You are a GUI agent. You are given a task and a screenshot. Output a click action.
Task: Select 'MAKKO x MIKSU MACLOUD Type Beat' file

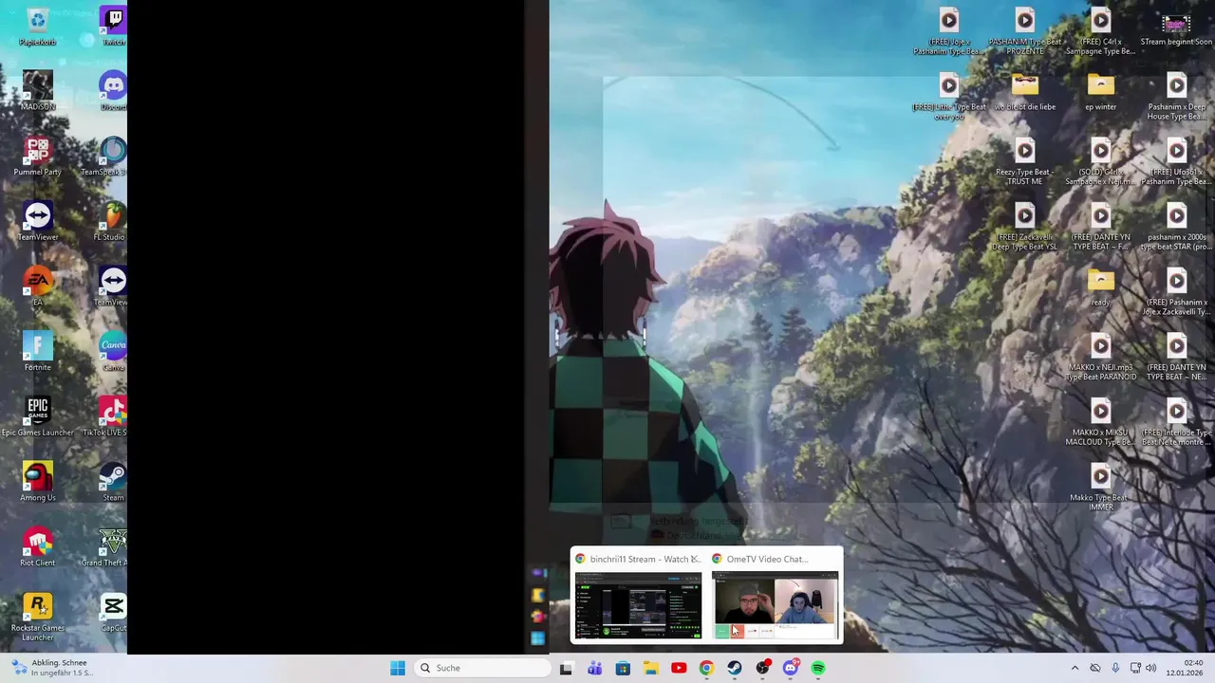[1101, 422]
